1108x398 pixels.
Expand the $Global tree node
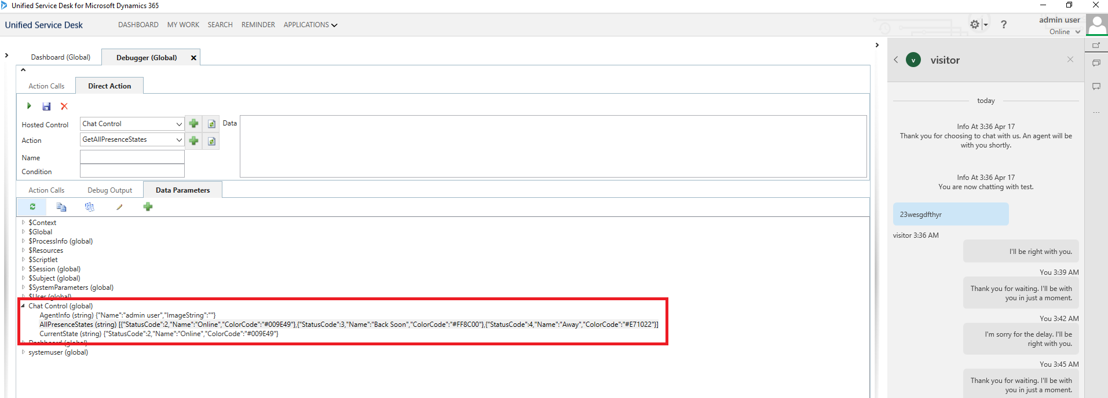click(23, 231)
